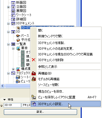Screen dimensions: 102x118
Task: Expand the 構成要素 tree node
Action: tap(13, 69)
